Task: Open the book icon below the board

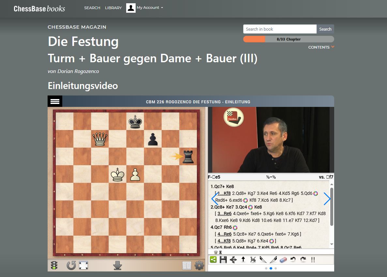Action: [x=186, y=266]
